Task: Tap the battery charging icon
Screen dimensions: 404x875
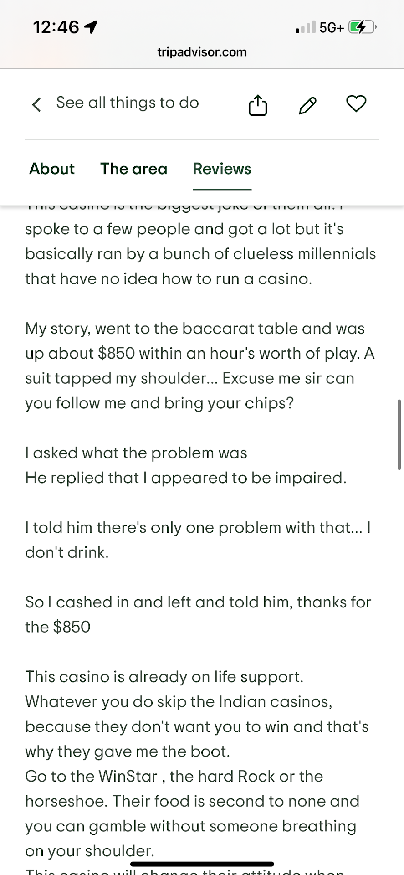Action: [362, 27]
